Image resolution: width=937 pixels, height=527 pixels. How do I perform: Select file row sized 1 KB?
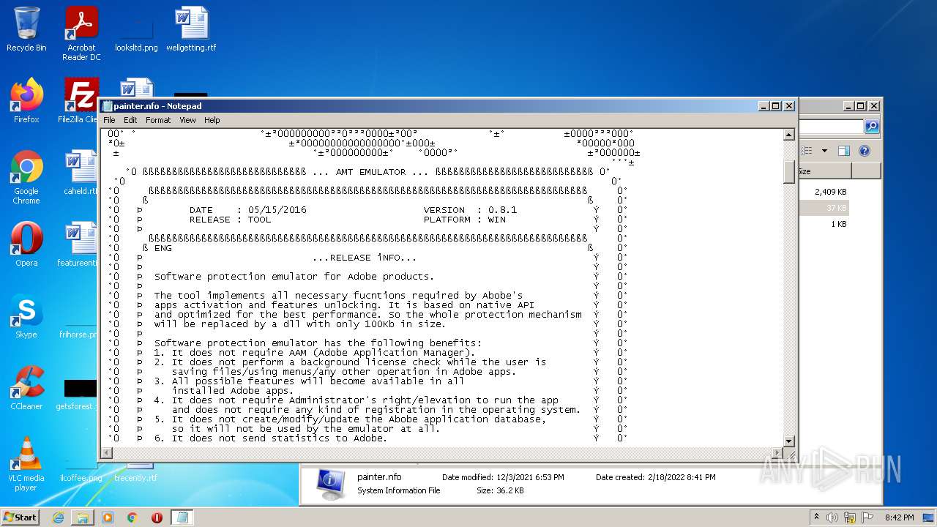pyautogui.click(x=824, y=224)
